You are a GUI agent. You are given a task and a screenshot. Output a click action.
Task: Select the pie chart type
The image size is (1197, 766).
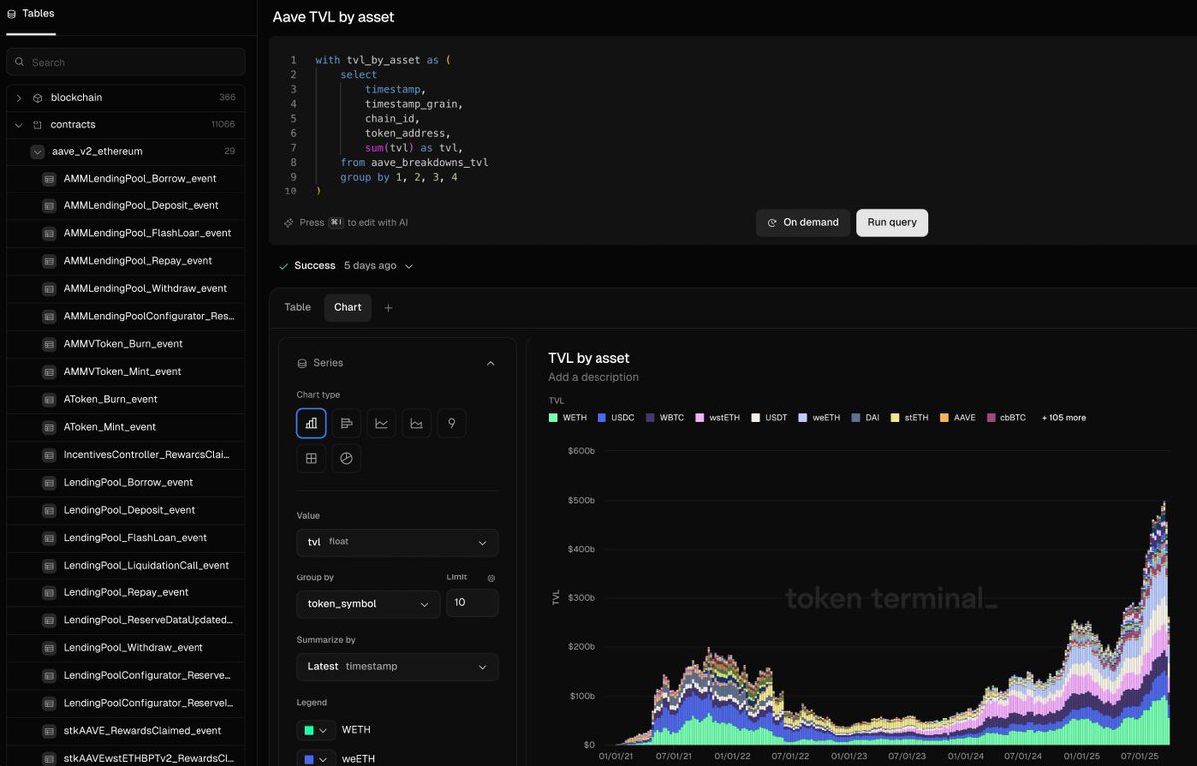pyautogui.click(x=346, y=458)
